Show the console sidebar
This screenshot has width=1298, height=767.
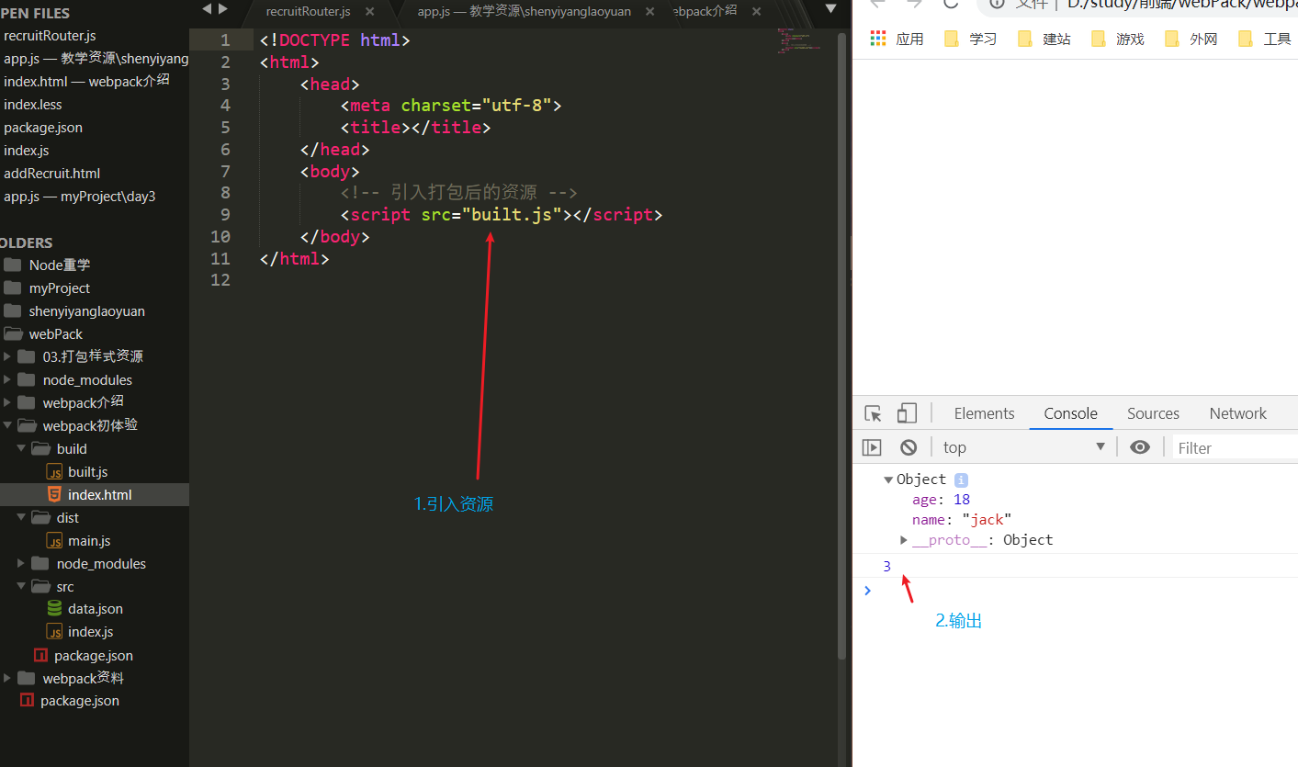click(x=872, y=447)
